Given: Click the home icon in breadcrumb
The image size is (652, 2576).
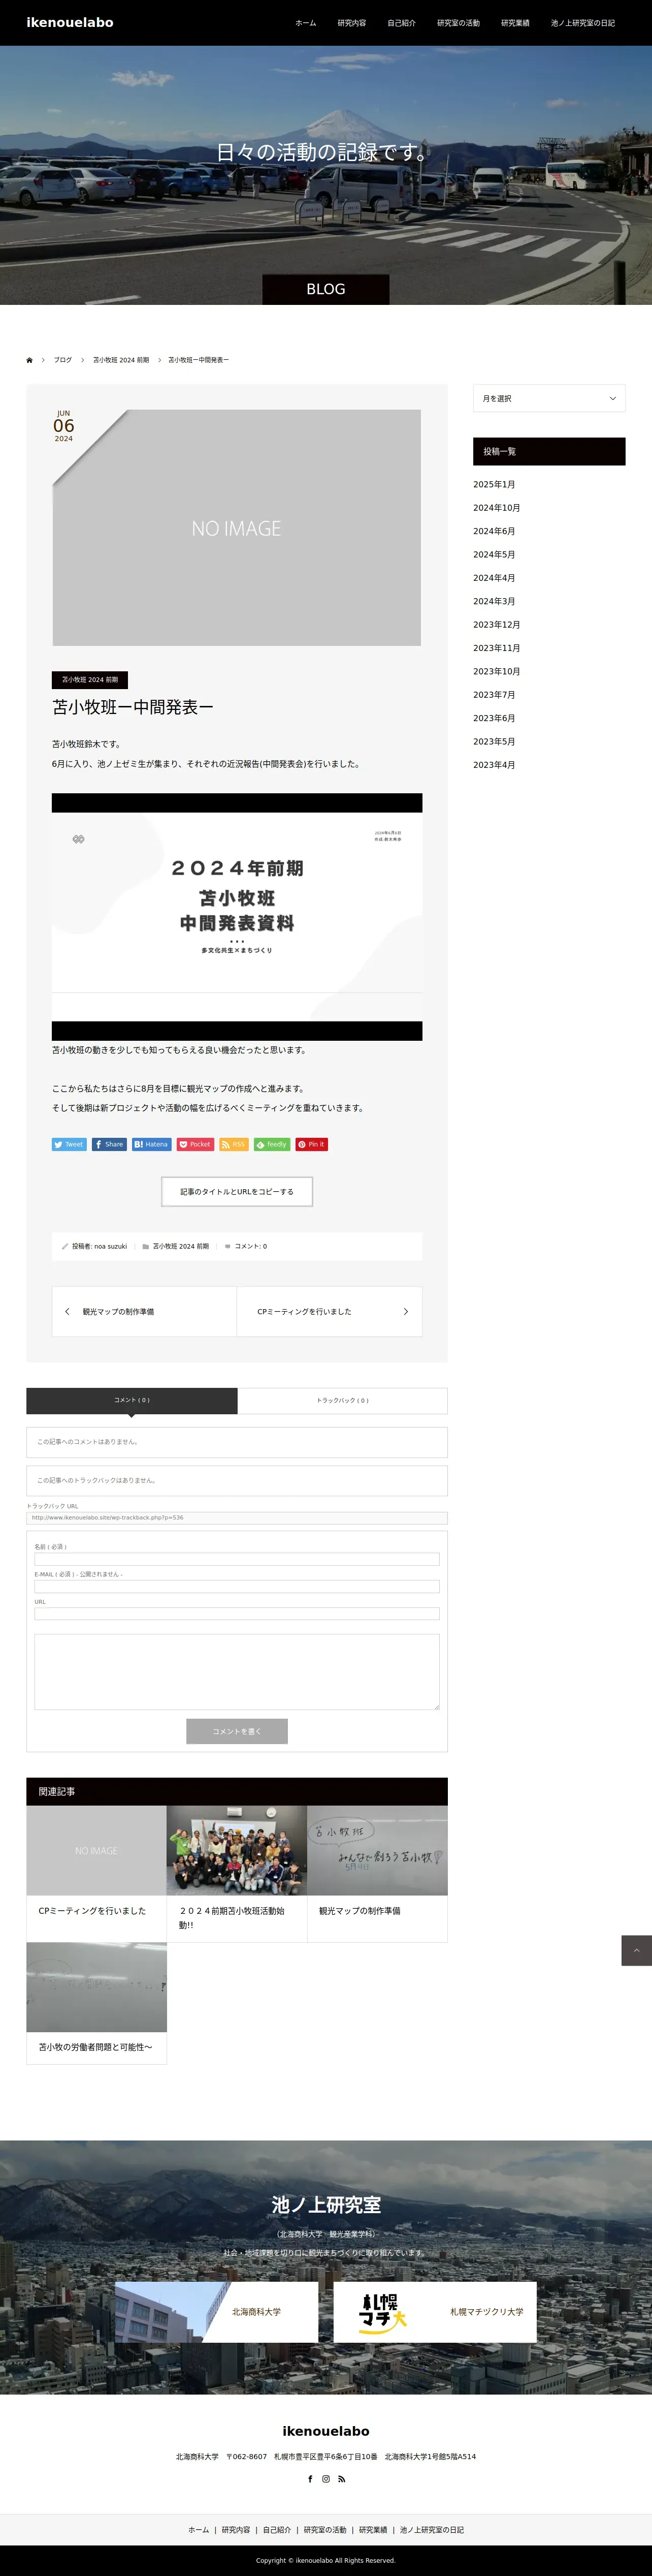Looking at the screenshot, I should pos(29,360).
